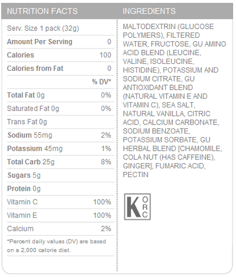Click the Total Carb 25g row
The height and width of the screenshot is (277, 236).
point(61,162)
